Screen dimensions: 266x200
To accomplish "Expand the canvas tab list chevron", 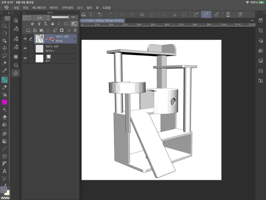I will click(252, 20).
